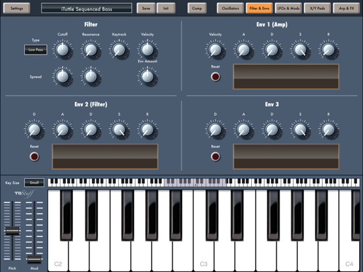
Task: Toggle the Env 3 Reset button
Action: [x=215, y=156]
